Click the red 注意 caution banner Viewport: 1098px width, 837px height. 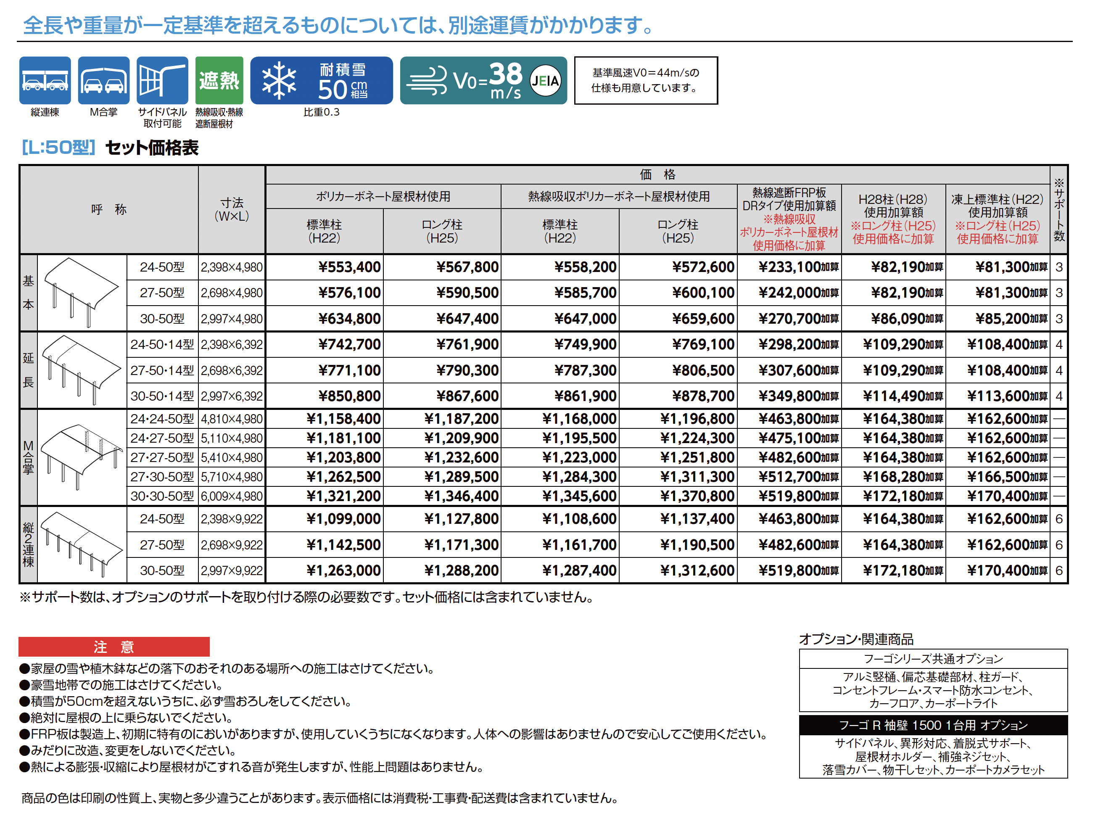click(x=113, y=647)
